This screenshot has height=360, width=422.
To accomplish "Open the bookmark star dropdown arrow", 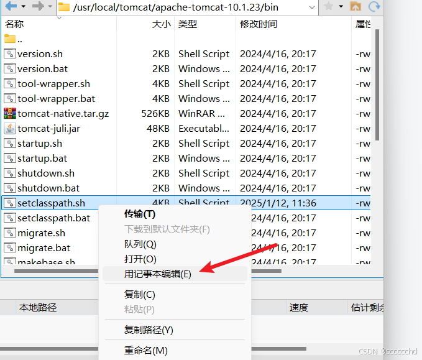I will click(x=341, y=6).
